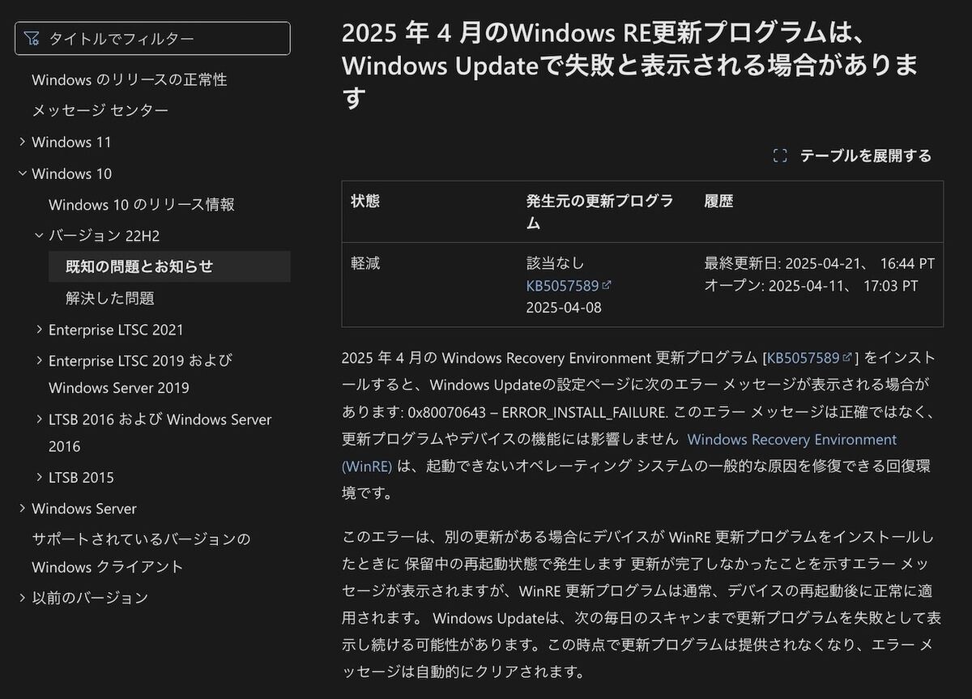Collapse the バージョン 22H2 chevron
This screenshot has width=972, height=699.
tap(39, 236)
